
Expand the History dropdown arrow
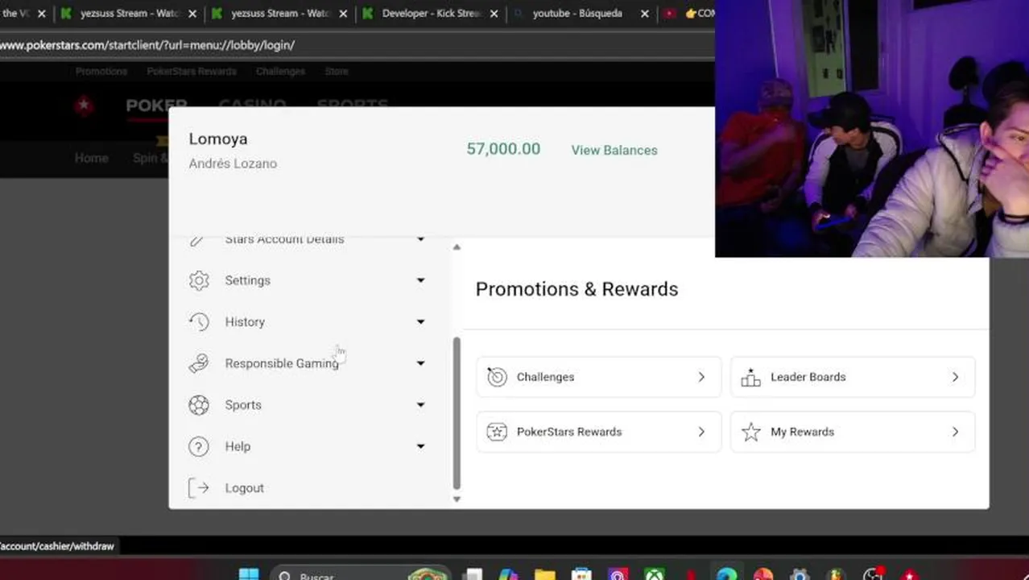point(420,322)
